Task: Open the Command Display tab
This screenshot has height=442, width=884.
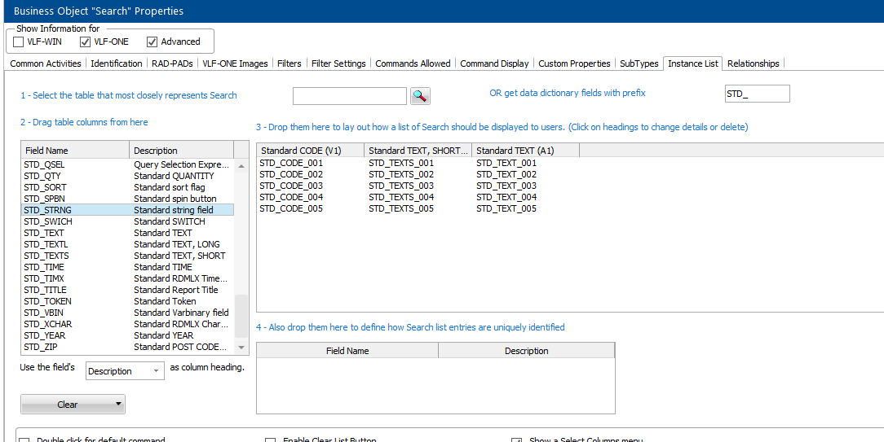Action: point(494,63)
